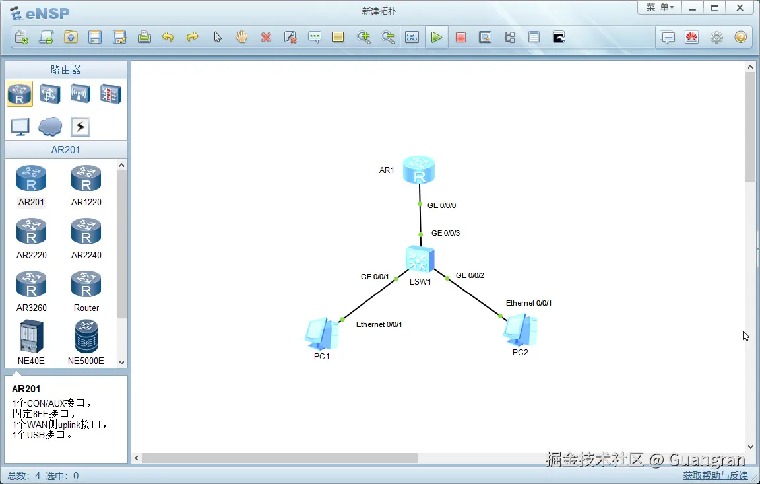Select the PC2 computer on the canvas
The width and height of the screenshot is (760, 484).
pyautogui.click(x=520, y=329)
